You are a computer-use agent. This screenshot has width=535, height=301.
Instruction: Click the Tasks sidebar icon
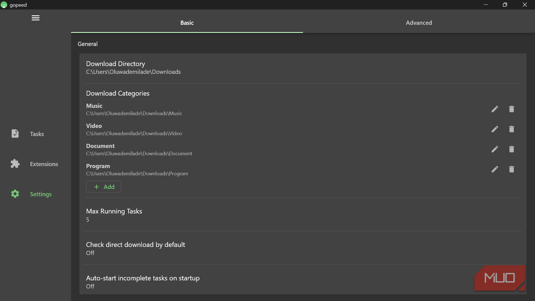[x=15, y=133]
